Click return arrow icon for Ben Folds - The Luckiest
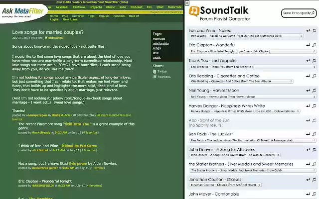Viewport: 319px width, 199px height. (x=308, y=134)
